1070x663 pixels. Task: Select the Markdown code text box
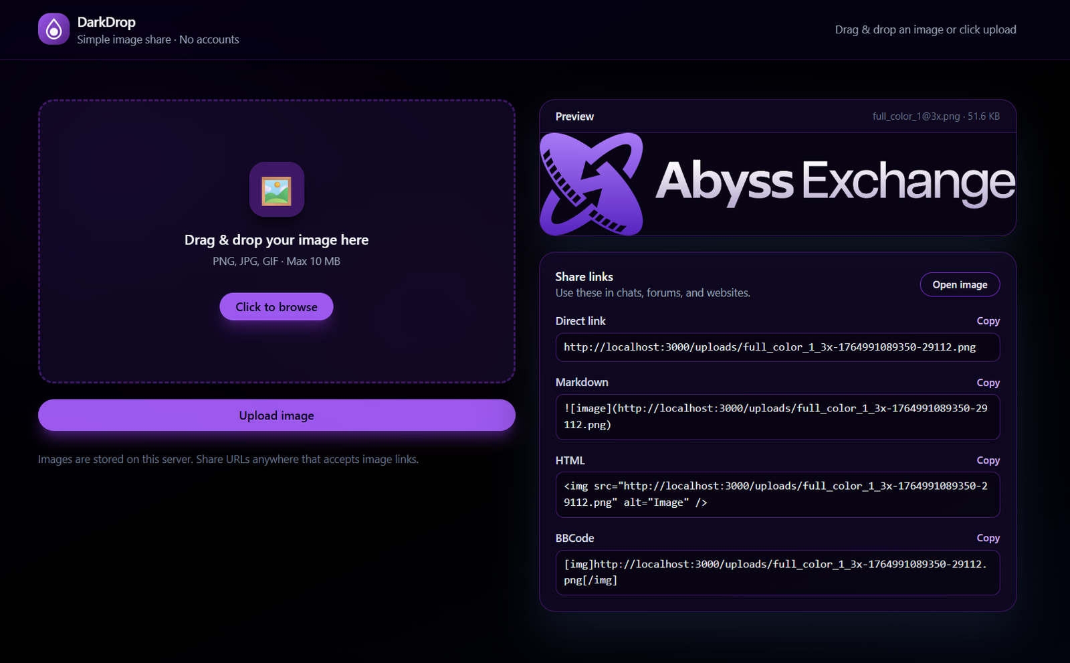[x=777, y=417]
